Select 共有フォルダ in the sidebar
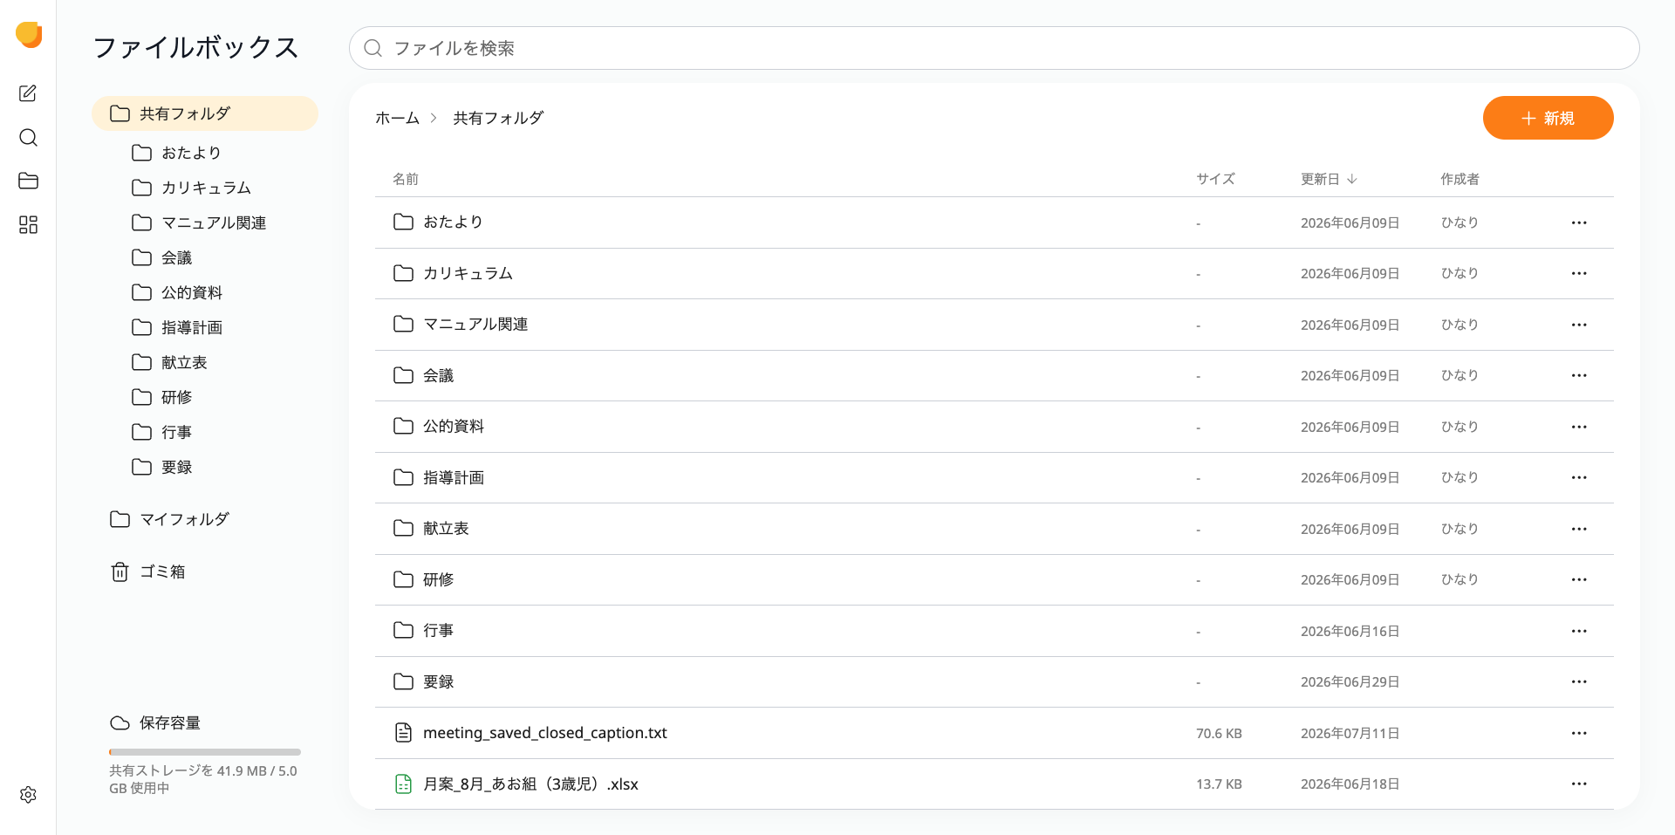 205,113
